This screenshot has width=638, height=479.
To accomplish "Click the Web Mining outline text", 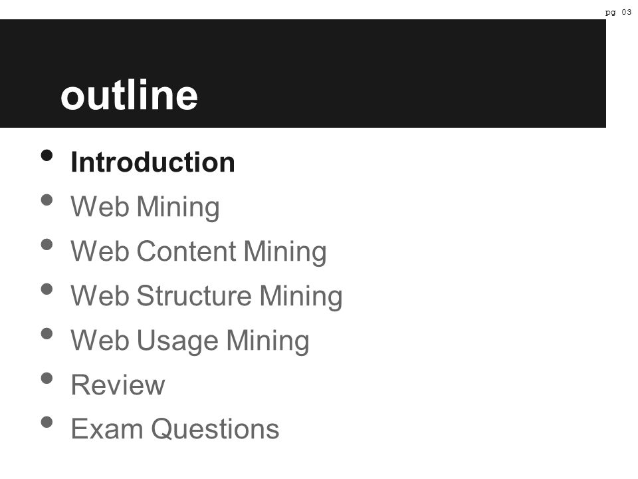I will [146, 208].
